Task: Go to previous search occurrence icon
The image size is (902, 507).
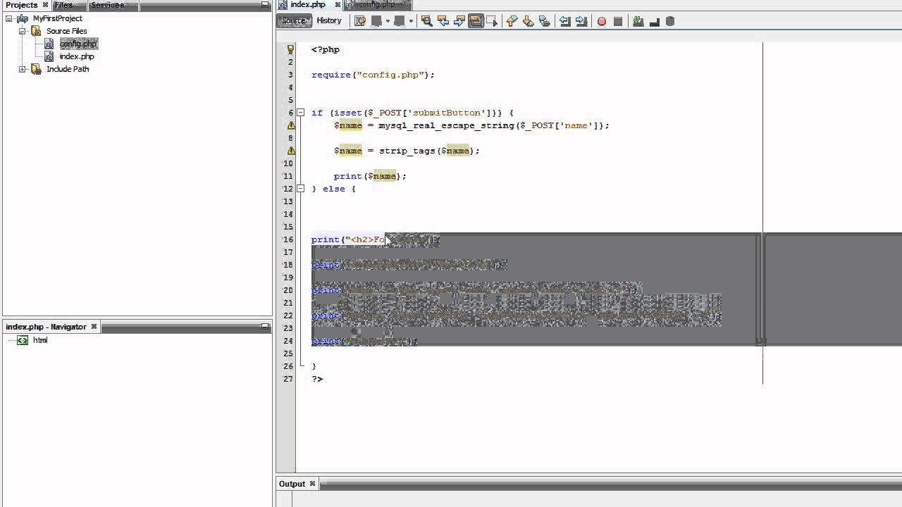Action: coord(443,21)
